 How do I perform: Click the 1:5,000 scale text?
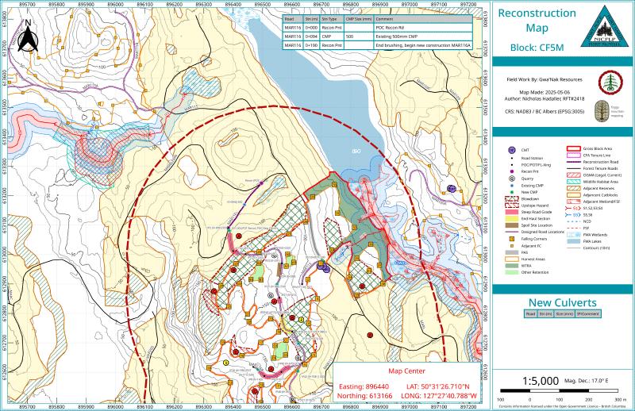[541, 381]
